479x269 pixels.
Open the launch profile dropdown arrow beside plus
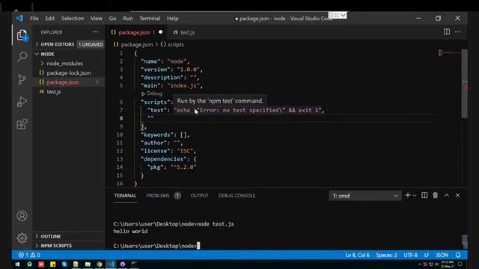(415, 196)
